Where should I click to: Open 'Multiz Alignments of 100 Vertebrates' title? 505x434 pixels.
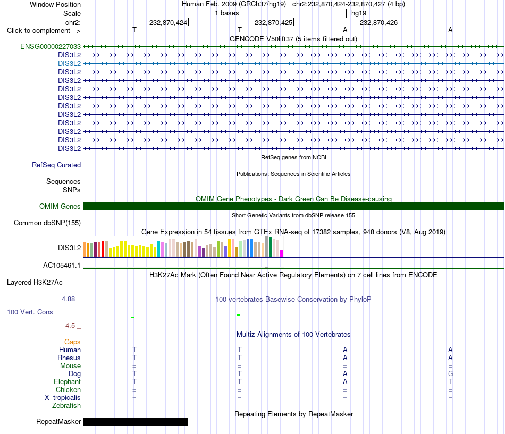tap(293, 335)
